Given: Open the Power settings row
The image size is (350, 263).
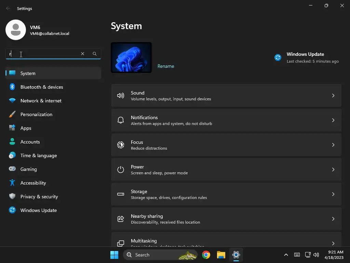Looking at the screenshot, I should click(226, 170).
